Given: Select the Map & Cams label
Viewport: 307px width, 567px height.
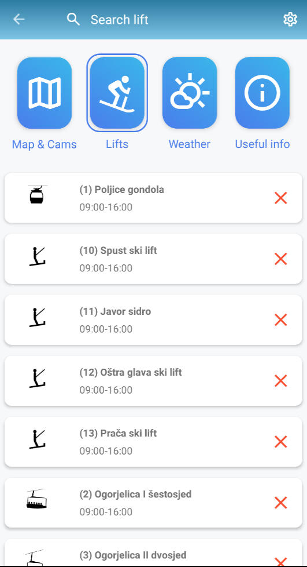Looking at the screenshot, I should (45, 144).
